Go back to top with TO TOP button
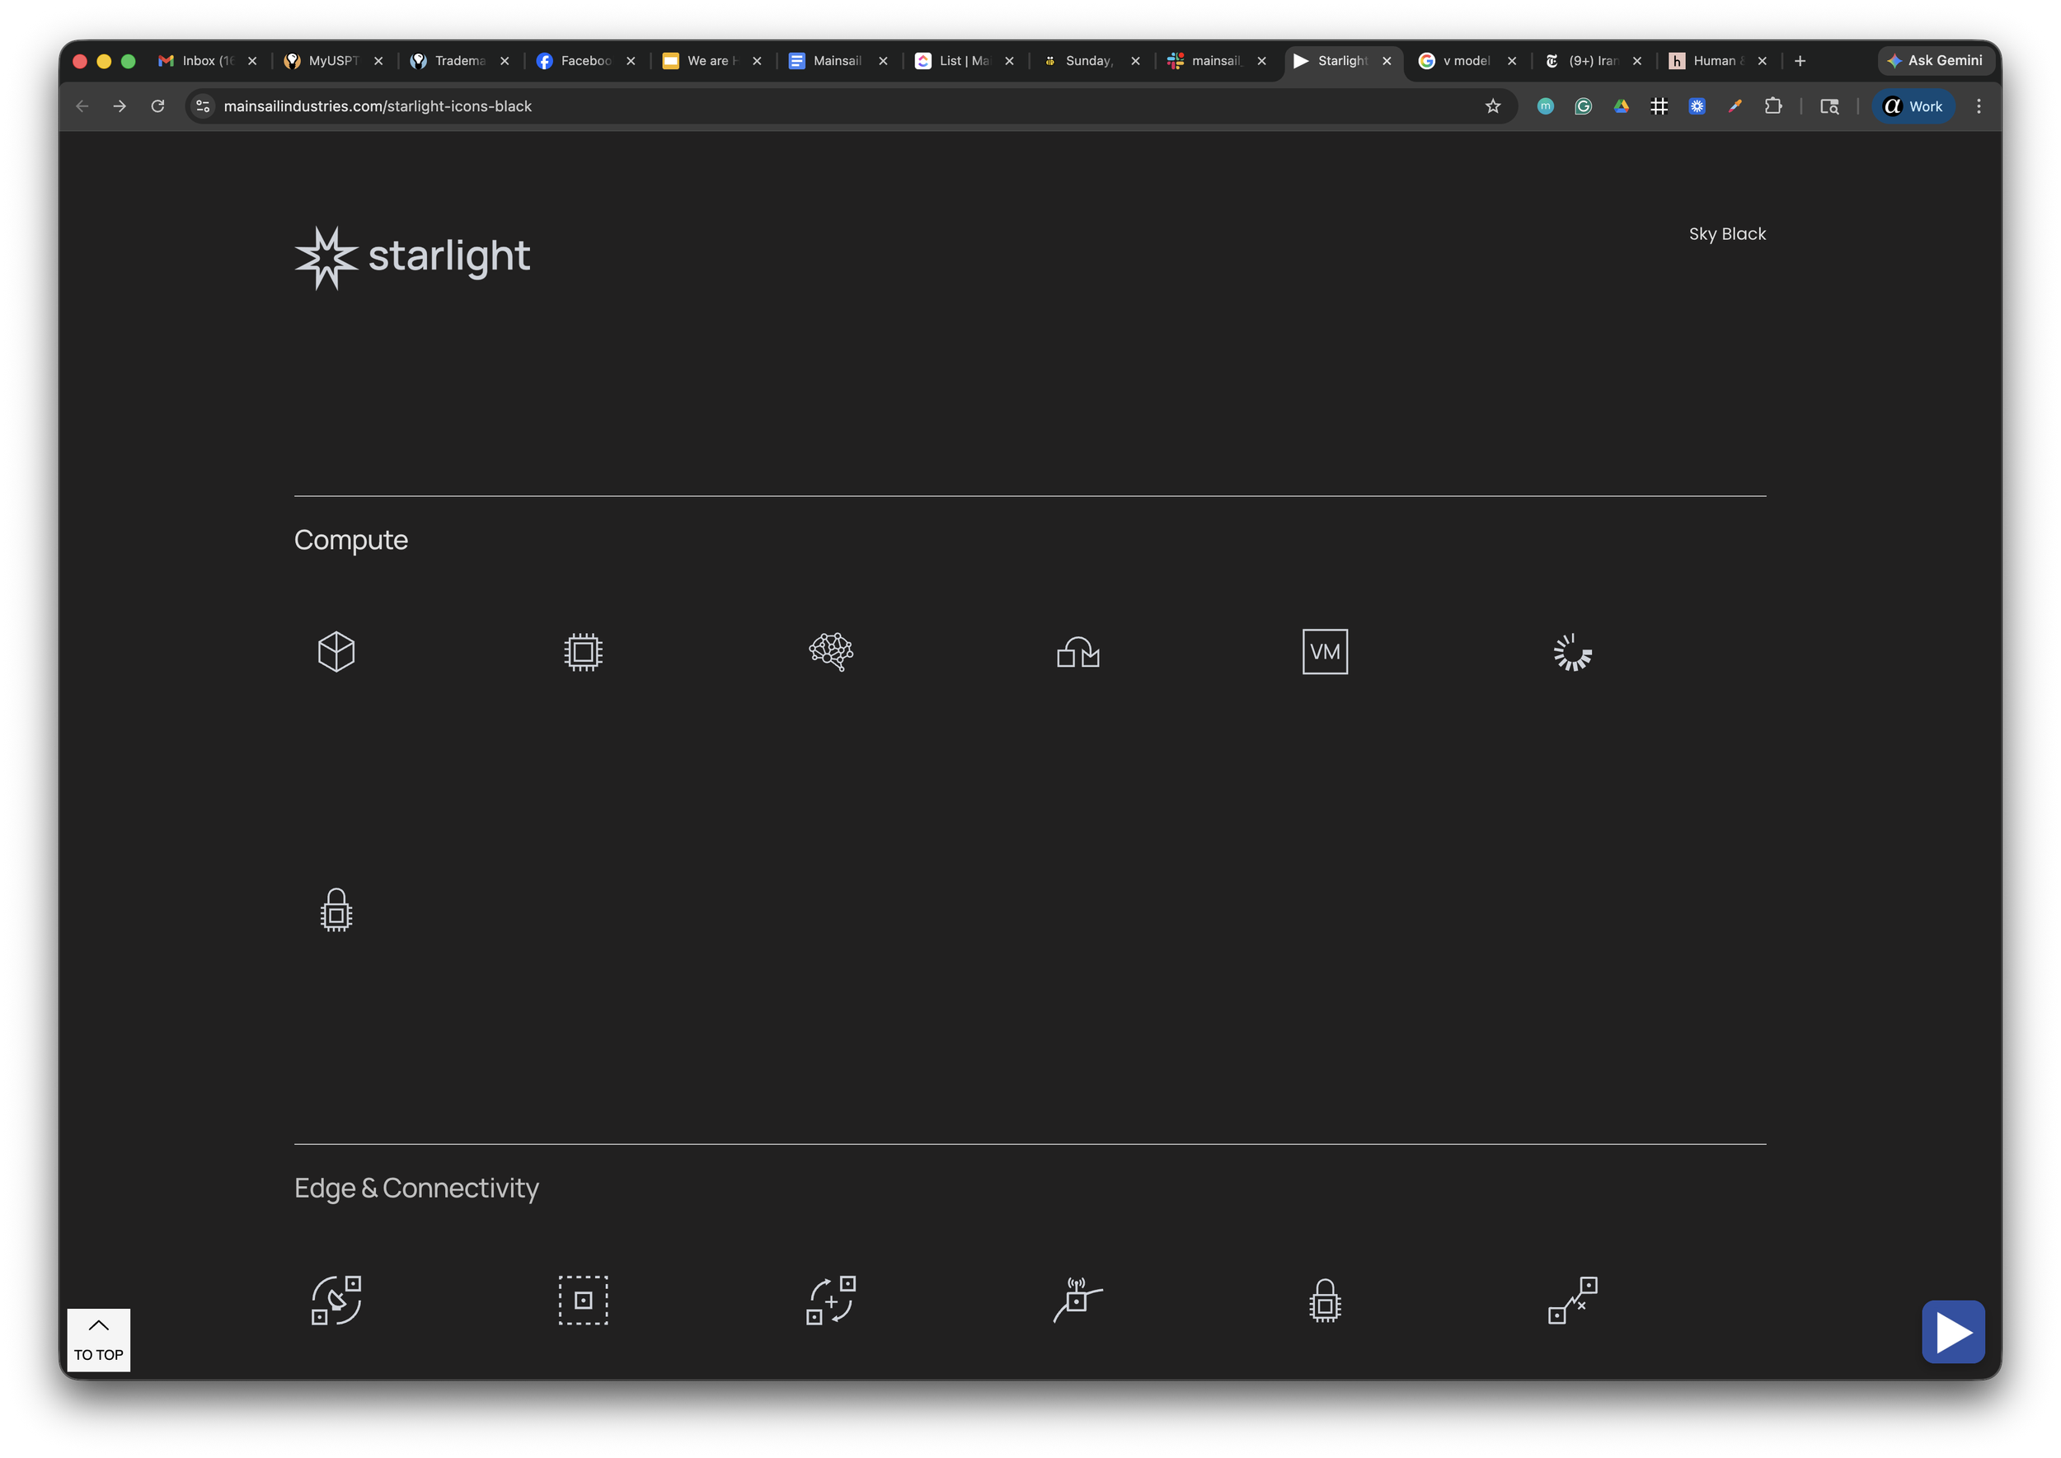This screenshot has height=1458, width=2061. tap(99, 1339)
